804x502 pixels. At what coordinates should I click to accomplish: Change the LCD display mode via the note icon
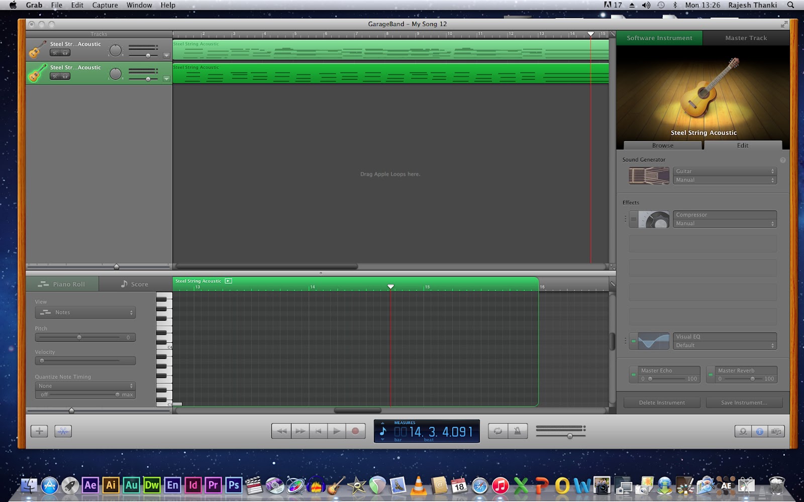tap(383, 431)
